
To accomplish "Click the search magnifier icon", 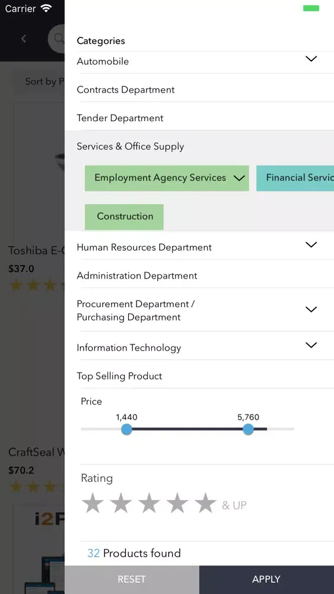I will coord(59,38).
